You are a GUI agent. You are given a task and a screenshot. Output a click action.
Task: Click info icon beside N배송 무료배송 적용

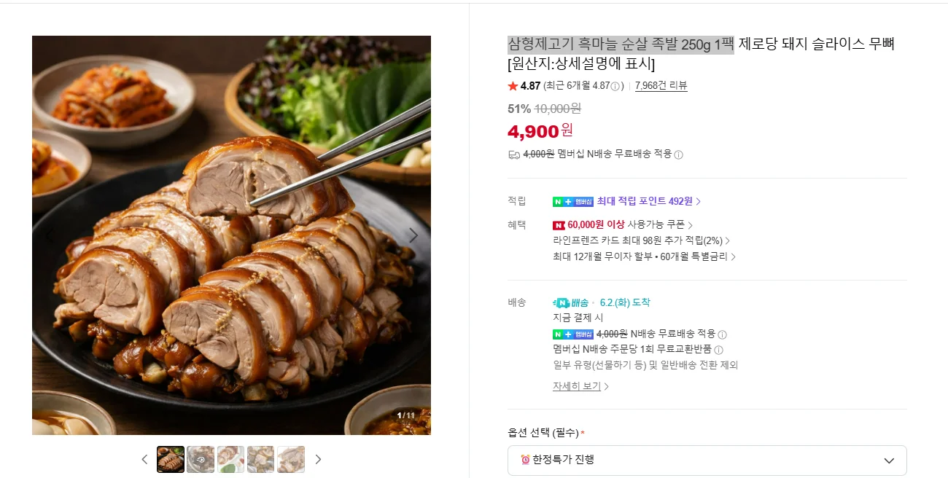click(x=722, y=334)
